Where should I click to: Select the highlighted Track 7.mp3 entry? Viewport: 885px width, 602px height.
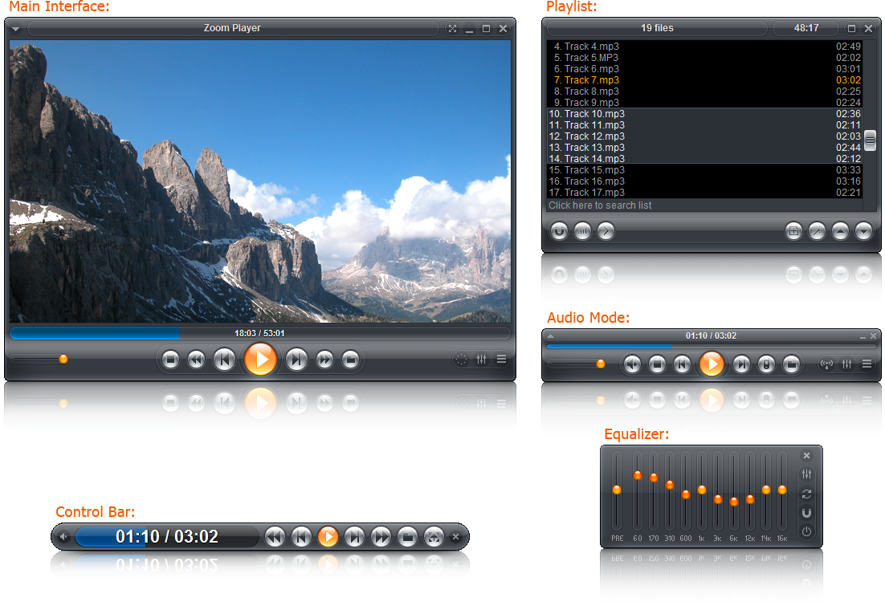704,80
